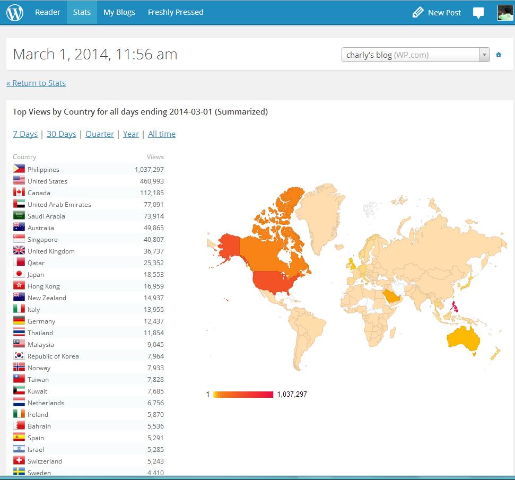Click the Philippines flag icon
Screen dimensions: 515x480
[19, 169]
